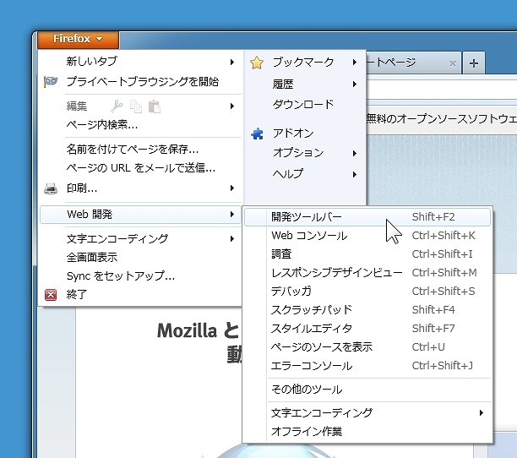The height and width of the screenshot is (458, 517).
Task: Click the URL address bar field
Action: (x=442, y=89)
